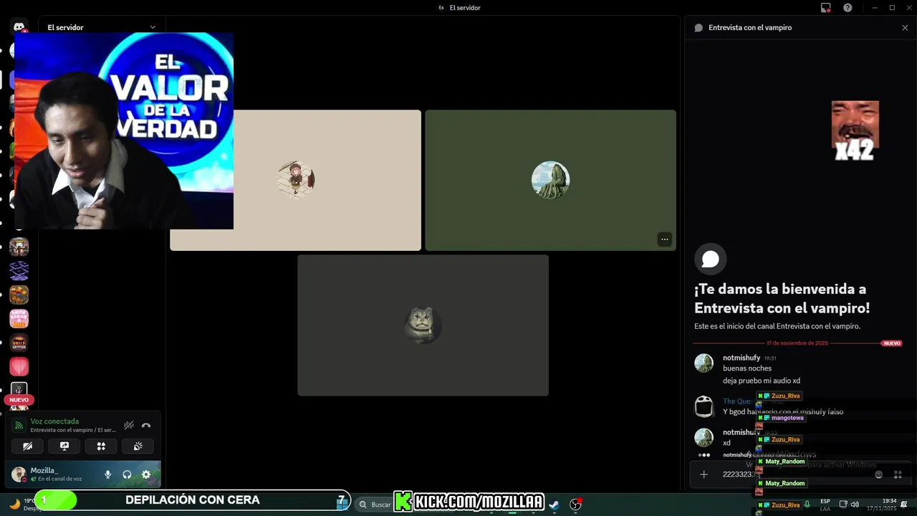Viewport: 917px width, 516px height.
Task: Open the emoji picker
Action: 879,474
